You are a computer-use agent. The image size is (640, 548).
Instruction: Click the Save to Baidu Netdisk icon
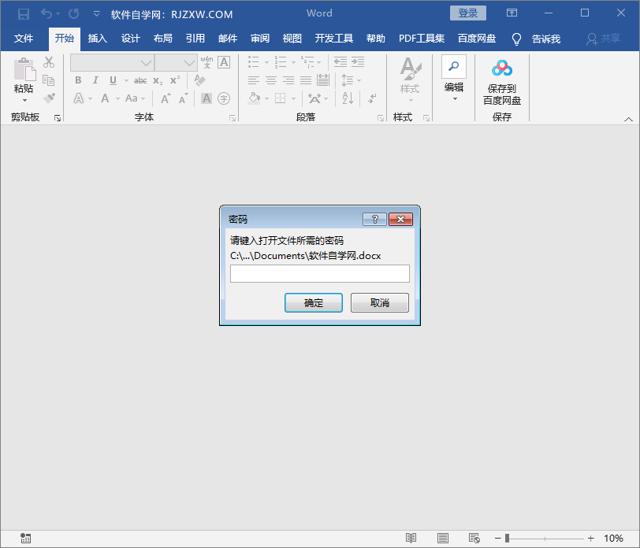(502, 69)
